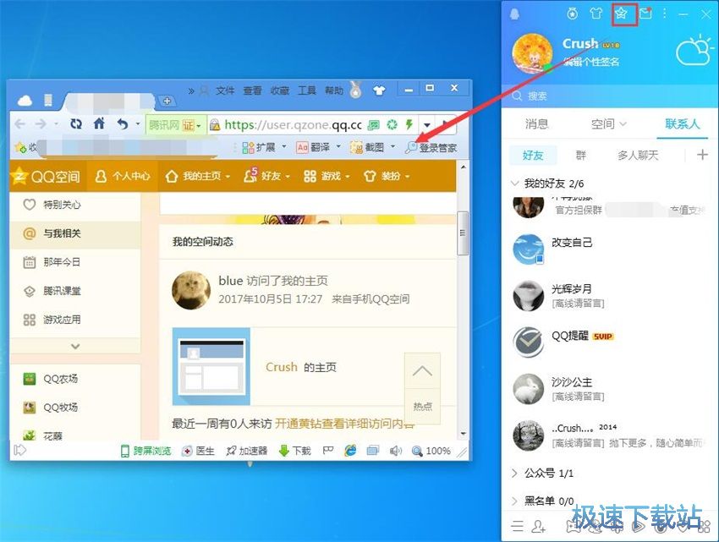This screenshot has height=542, width=719.
Task: Open QQ main menu at panel bottom
Action: pos(518,527)
